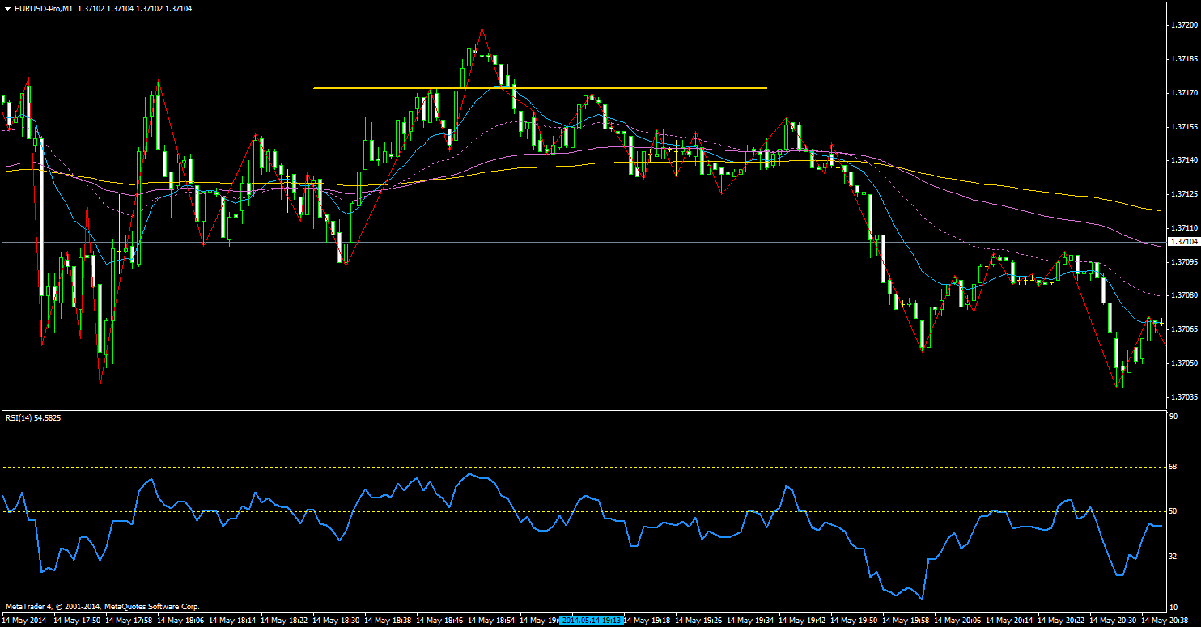Screen dimensions: 1201x627
Task: Click the highlighted crosshair date 2014.05.14 19:13
Action: [592, 620]
